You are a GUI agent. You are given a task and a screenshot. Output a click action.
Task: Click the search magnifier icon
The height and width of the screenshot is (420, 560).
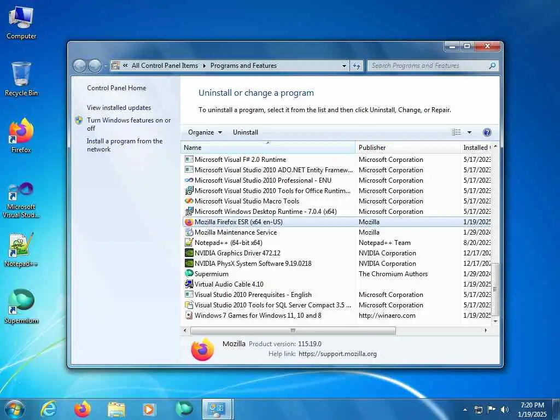tap(492, 66)
